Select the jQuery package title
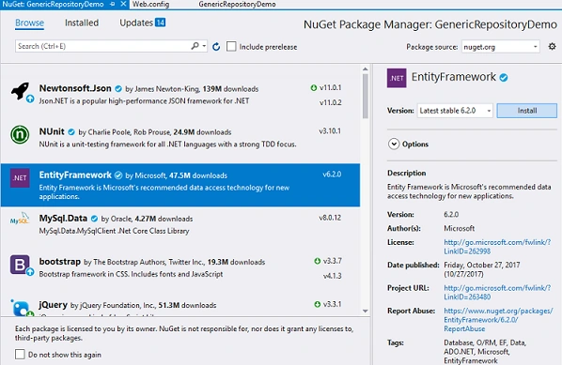562x365 pixels. [53, 305]
